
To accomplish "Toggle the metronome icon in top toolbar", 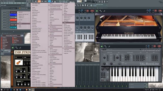I will tap(33, 1).
